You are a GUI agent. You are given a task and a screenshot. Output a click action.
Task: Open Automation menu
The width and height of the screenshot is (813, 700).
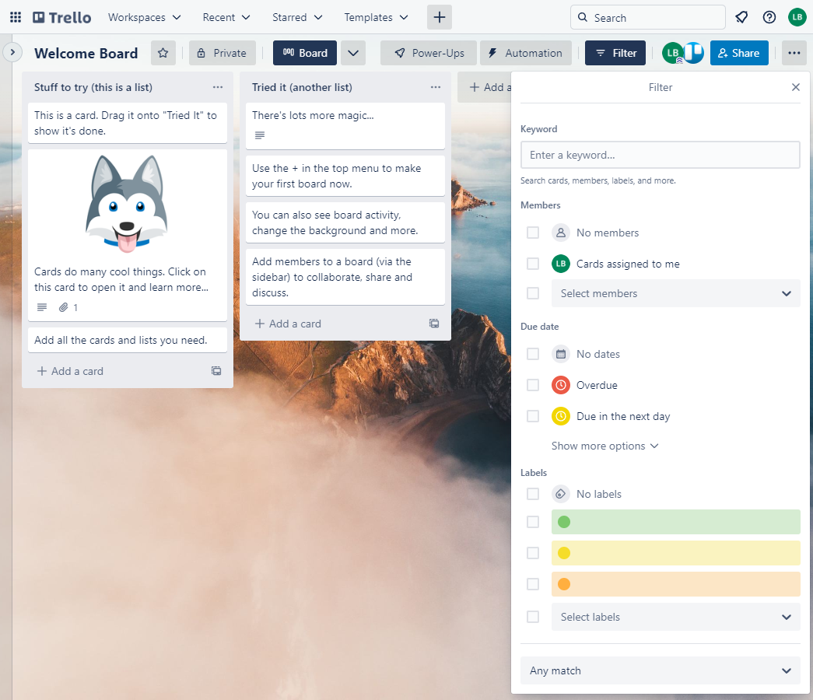[x=526, y=53]
